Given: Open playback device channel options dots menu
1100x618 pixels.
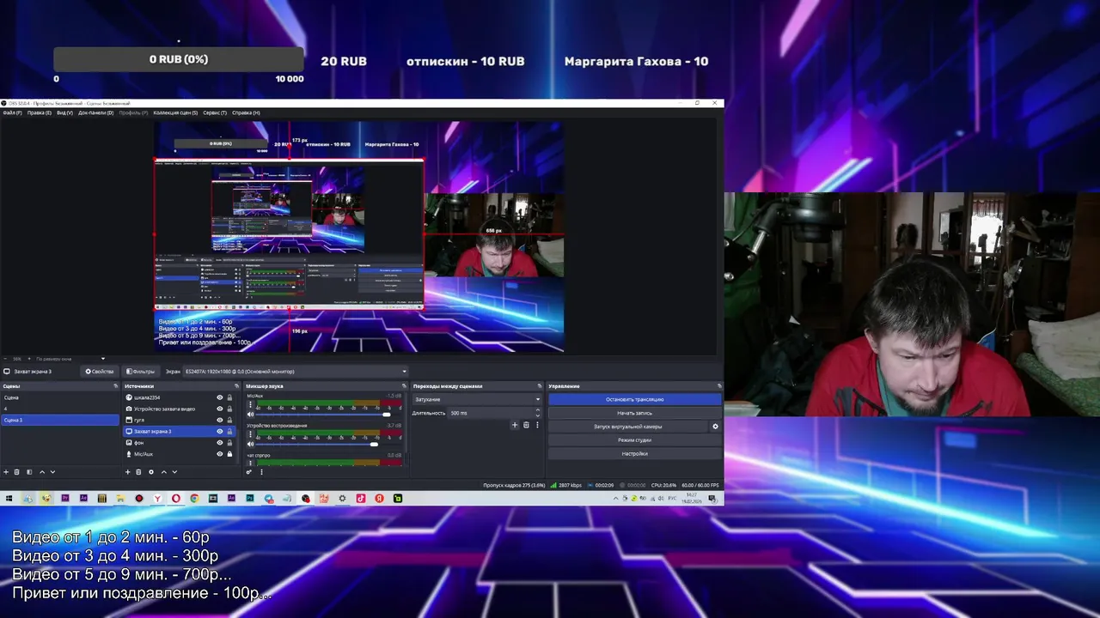Looking at the screenshot, I should click(x=250, y=434).
